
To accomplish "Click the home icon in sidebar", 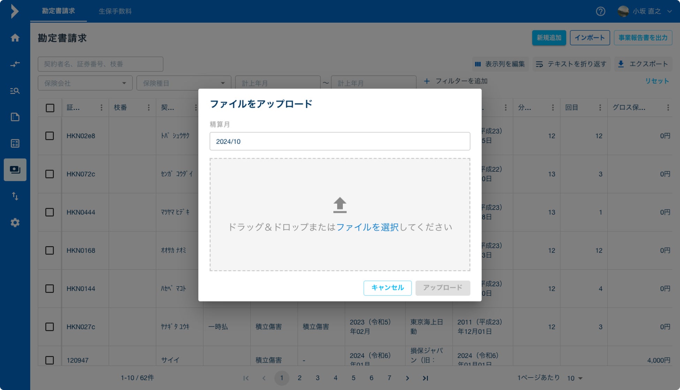I will (x=15, y=38).
